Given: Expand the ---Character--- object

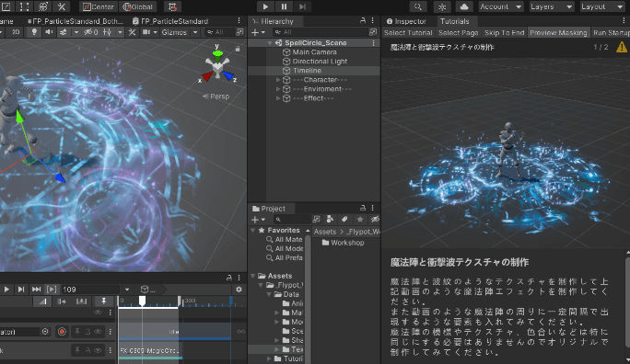Looking at the screenshot, I should point(277,80).
